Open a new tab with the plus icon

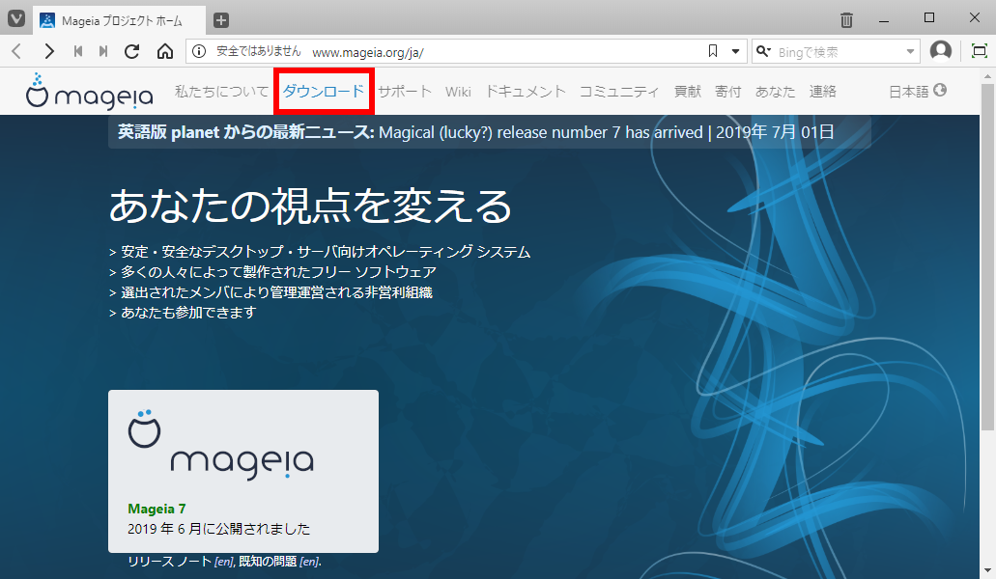click(221, 20)
